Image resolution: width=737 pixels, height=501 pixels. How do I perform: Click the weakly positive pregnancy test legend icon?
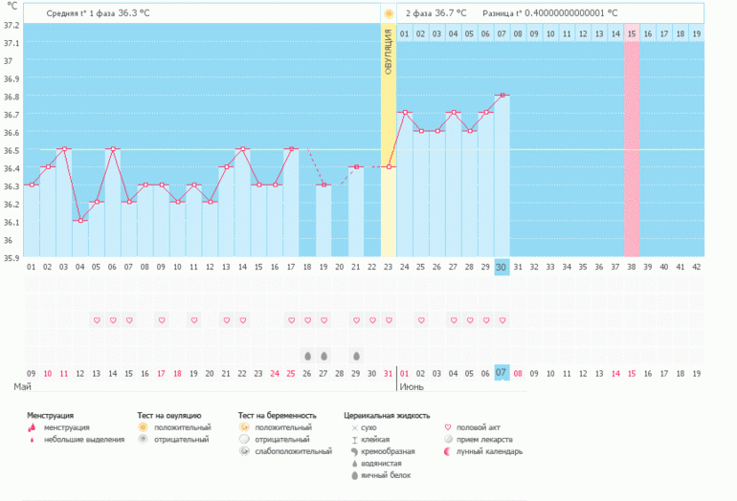[244, 451]
